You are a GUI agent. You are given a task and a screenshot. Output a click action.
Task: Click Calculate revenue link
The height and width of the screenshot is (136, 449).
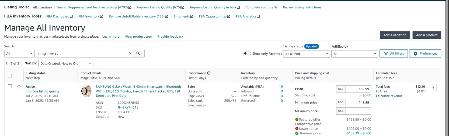pyautogui.click(x=389, y=96)
